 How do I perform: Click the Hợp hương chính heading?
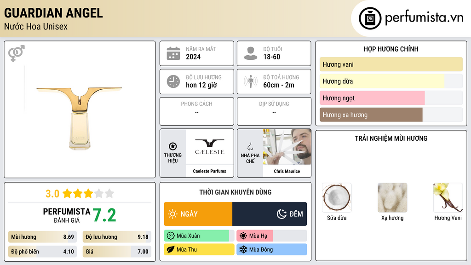391,49
